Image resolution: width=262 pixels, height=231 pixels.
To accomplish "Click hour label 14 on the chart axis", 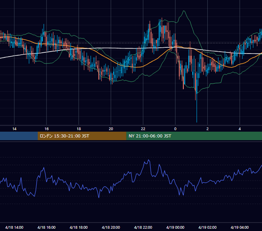I will pyautogui.click(x=14, y=129).
